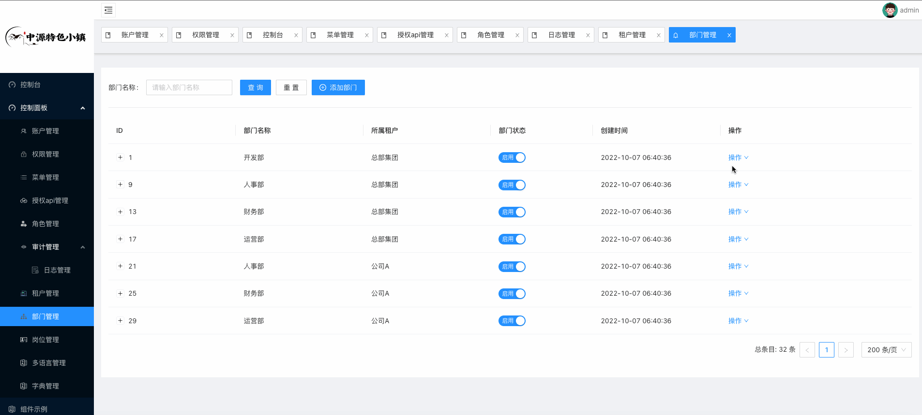This screenshot has height=415, width=922.
Task: Toggle 启用 switch for row ID 21
Action: [512, 267]
